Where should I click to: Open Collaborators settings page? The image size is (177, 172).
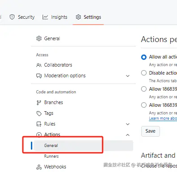(83, 65)
